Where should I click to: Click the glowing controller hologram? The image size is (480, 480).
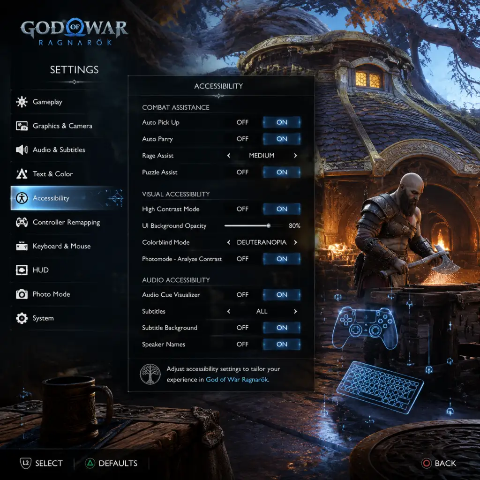[365, 328]
